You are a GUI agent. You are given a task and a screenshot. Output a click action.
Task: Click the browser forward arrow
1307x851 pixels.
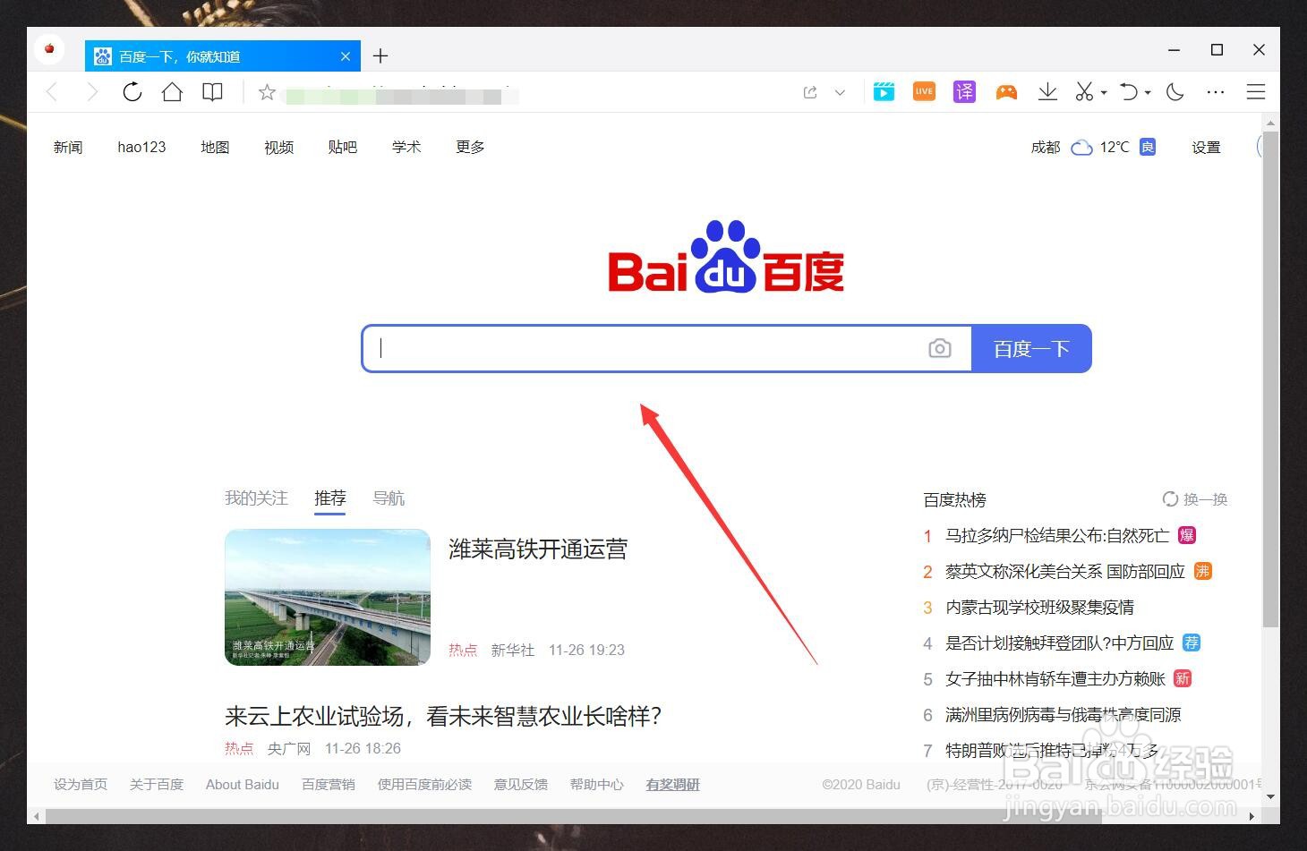(91, 91)
